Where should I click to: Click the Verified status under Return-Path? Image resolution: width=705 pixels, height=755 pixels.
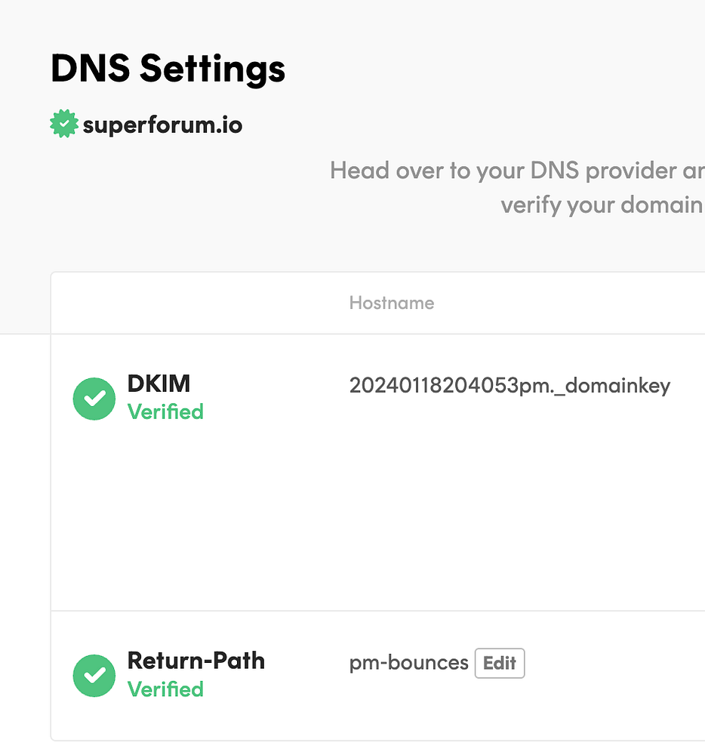coord(165,689)
